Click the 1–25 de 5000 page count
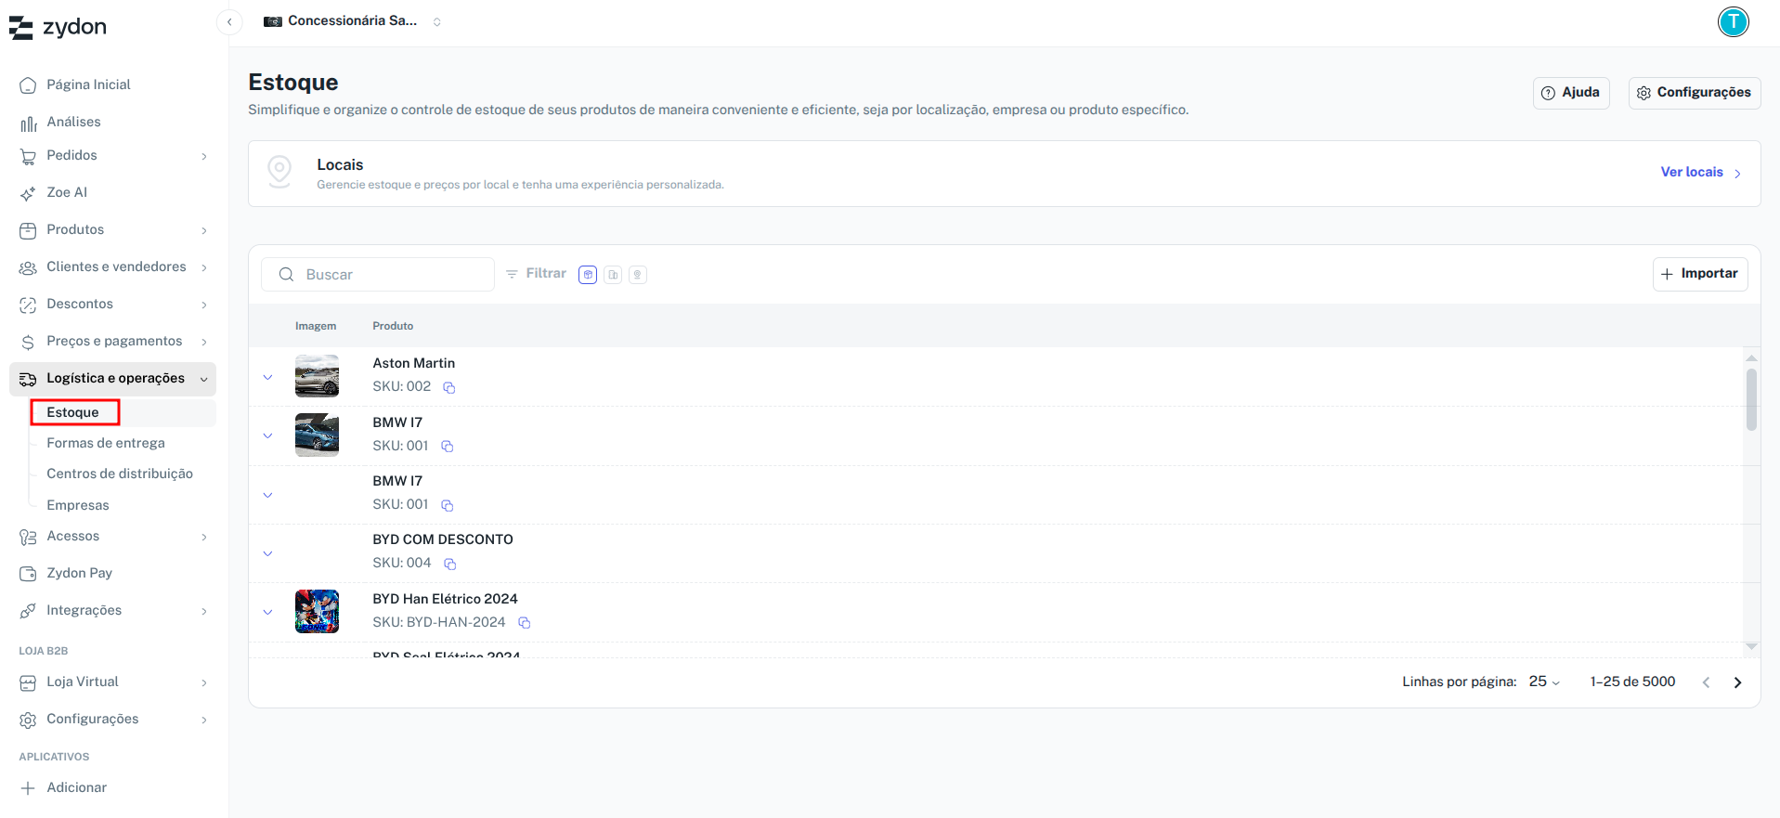 click(1632, 682)
